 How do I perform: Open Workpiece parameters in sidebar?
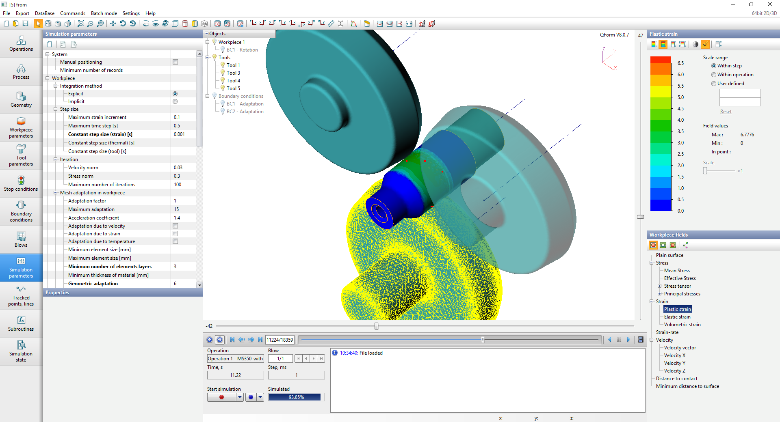tap(21, 127)
